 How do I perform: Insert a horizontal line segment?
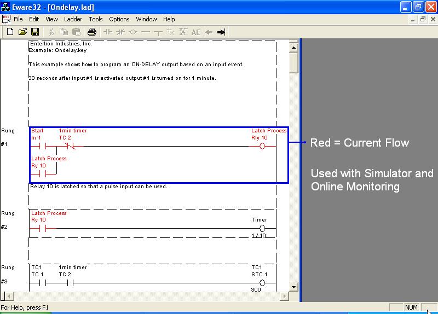tap(146, 32)
